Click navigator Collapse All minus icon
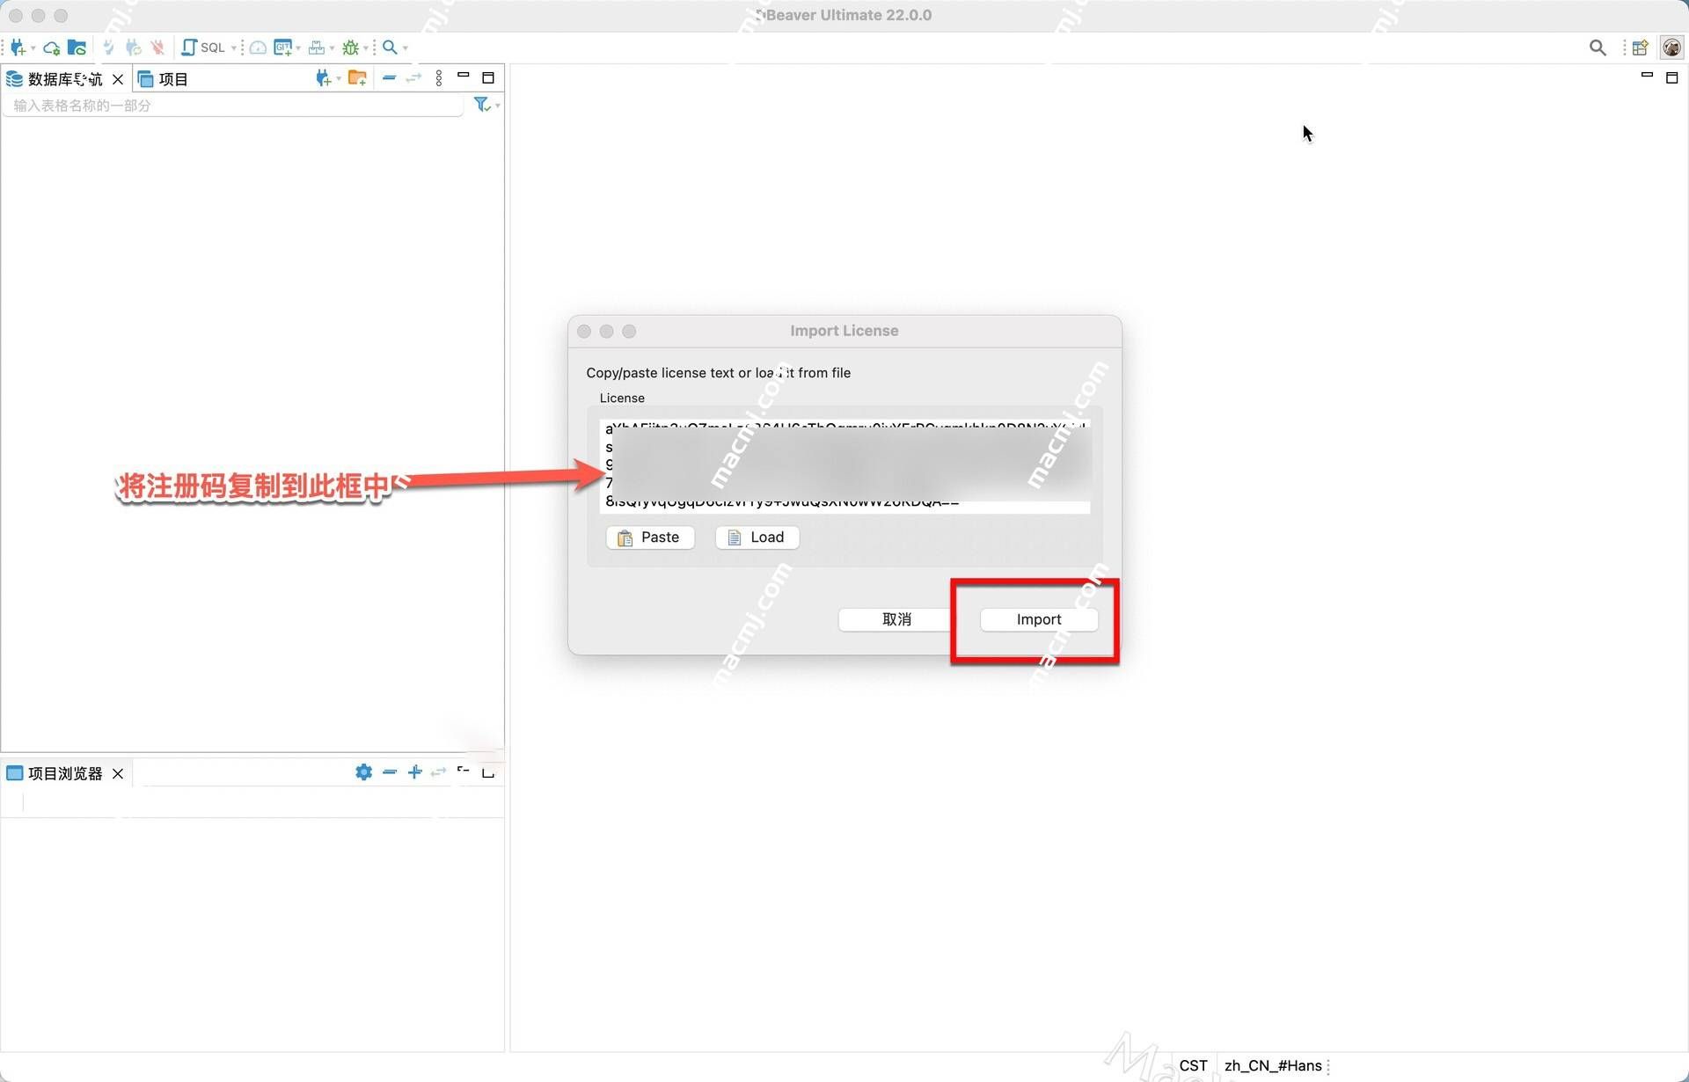Screen dimensions: 1689x1082 tap(389, 78)
